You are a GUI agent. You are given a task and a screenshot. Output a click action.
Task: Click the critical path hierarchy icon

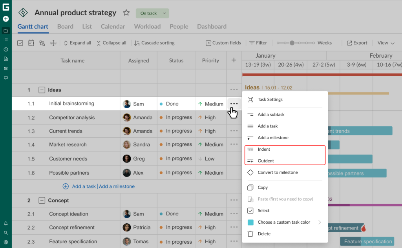[42, 43]
